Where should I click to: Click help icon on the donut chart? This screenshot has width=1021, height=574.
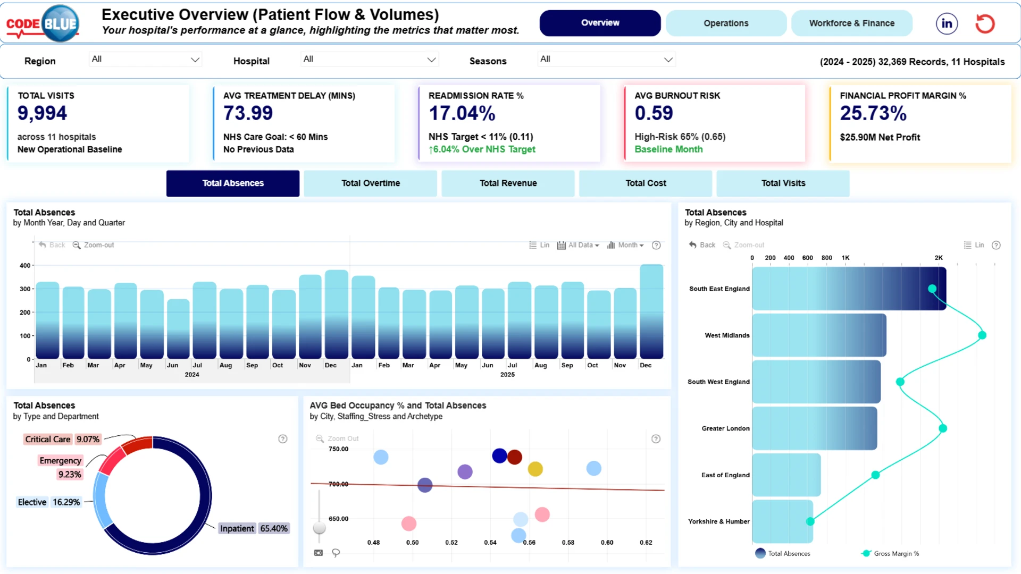[283, 439]
